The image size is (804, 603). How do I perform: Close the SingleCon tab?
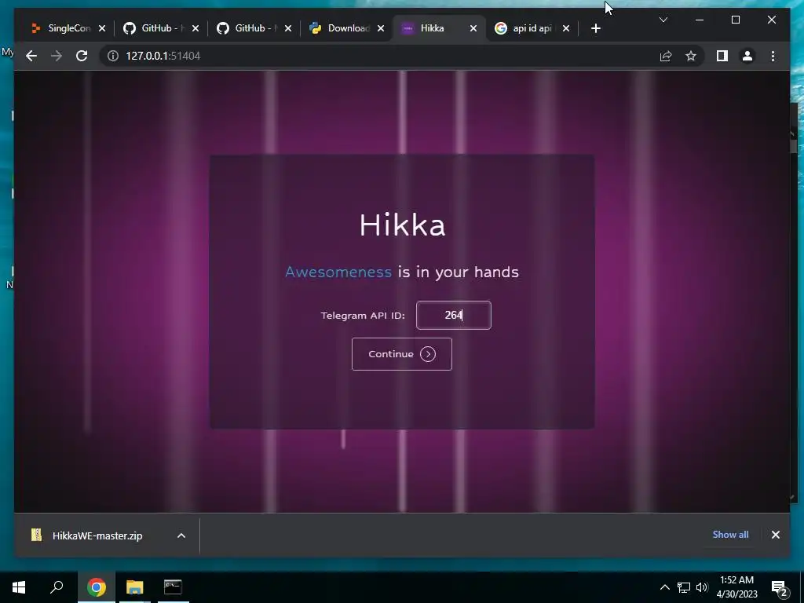click(102, 28)
